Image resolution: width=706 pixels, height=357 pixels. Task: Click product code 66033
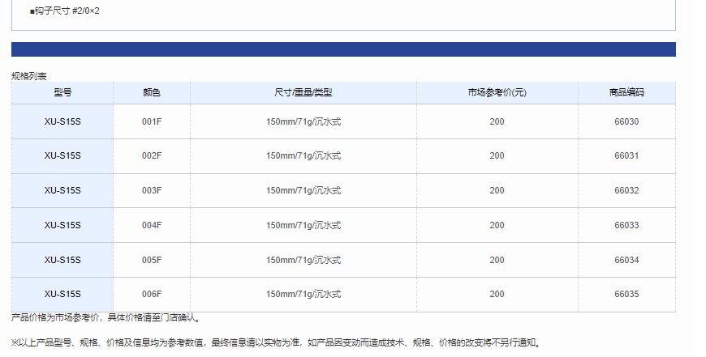tap(626, 225)
